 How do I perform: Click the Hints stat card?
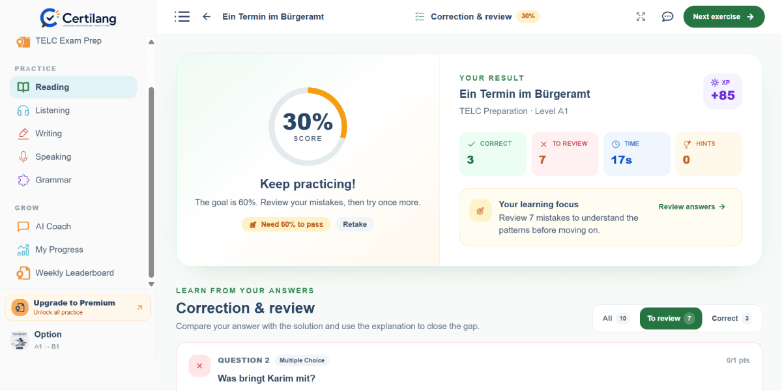point(709,154)
